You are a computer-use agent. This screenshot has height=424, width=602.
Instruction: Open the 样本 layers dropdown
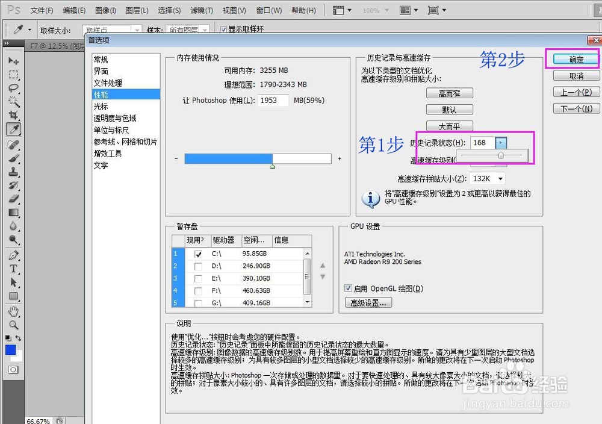[205, 30]
